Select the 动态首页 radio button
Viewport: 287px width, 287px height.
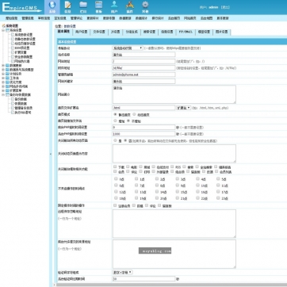134,114
